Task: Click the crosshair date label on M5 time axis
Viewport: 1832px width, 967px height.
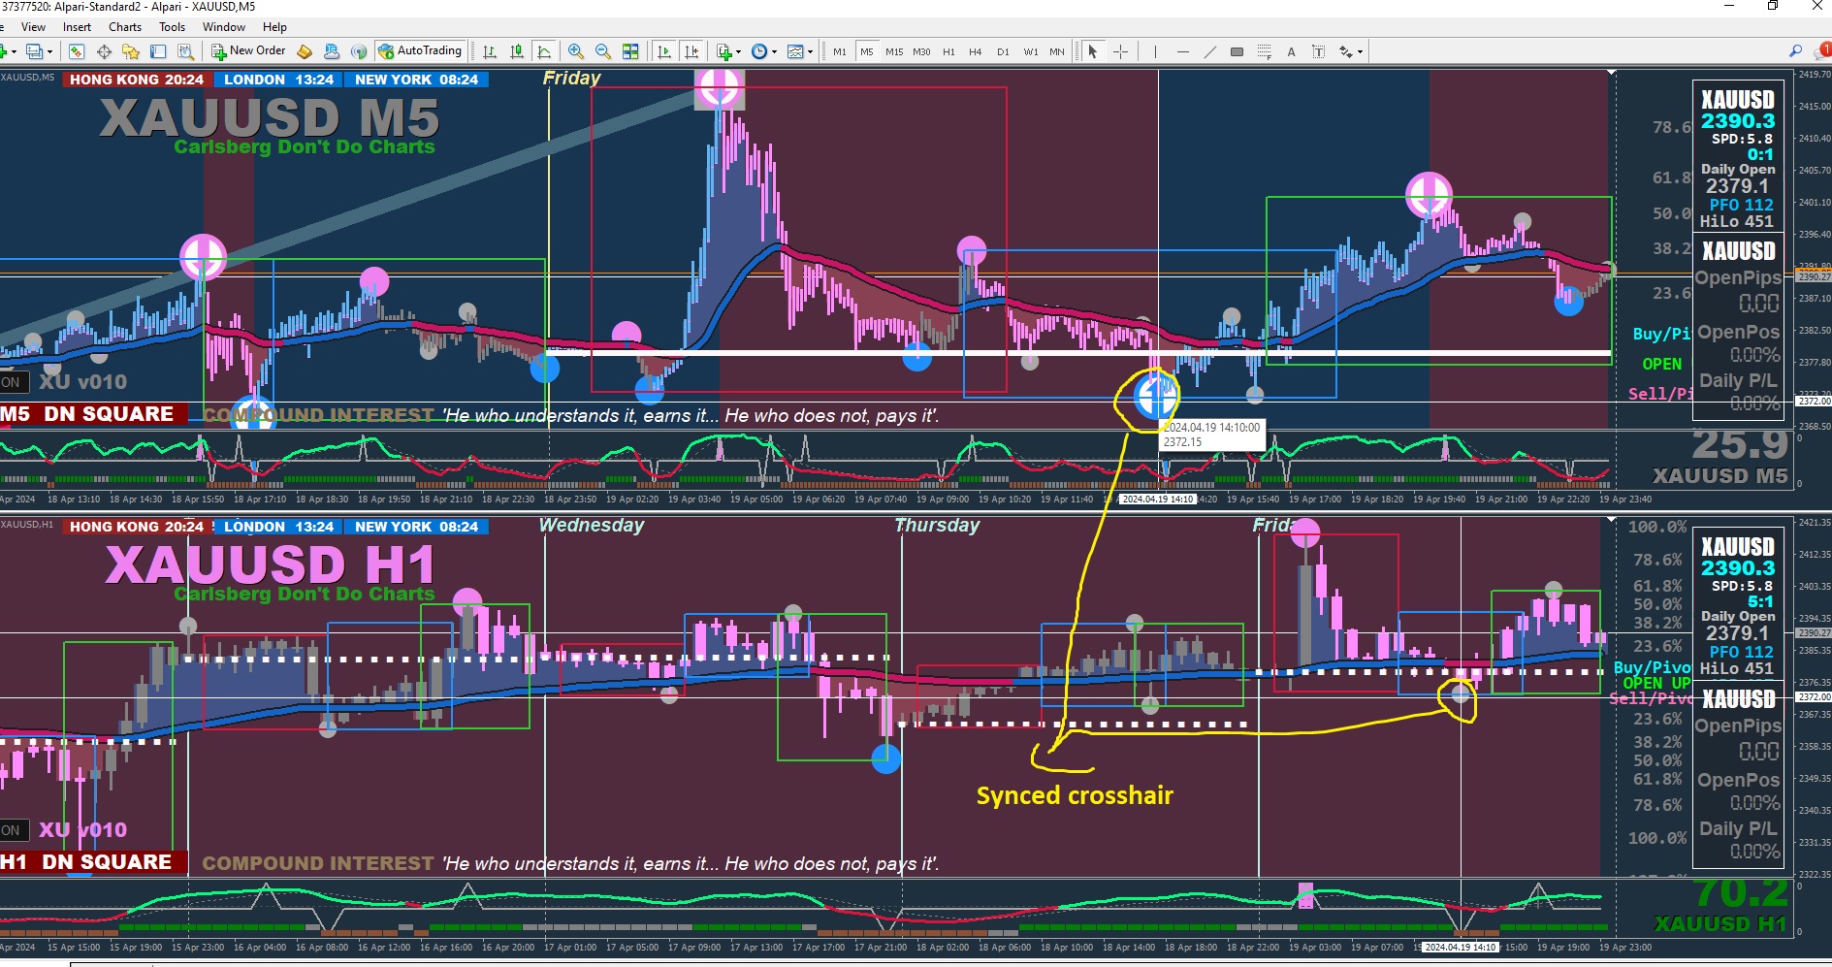Action: click(1158, 500)
